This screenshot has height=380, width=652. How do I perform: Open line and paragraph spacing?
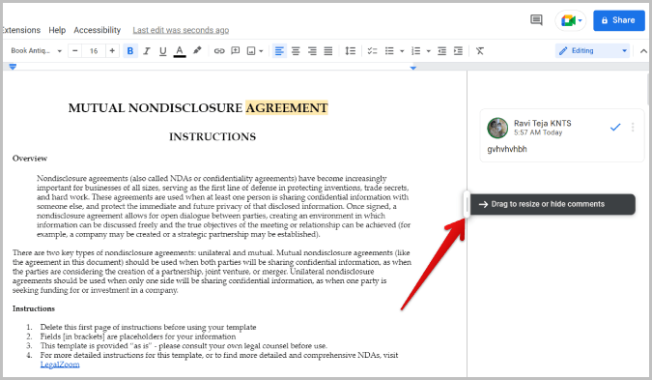tap(350, 51)
